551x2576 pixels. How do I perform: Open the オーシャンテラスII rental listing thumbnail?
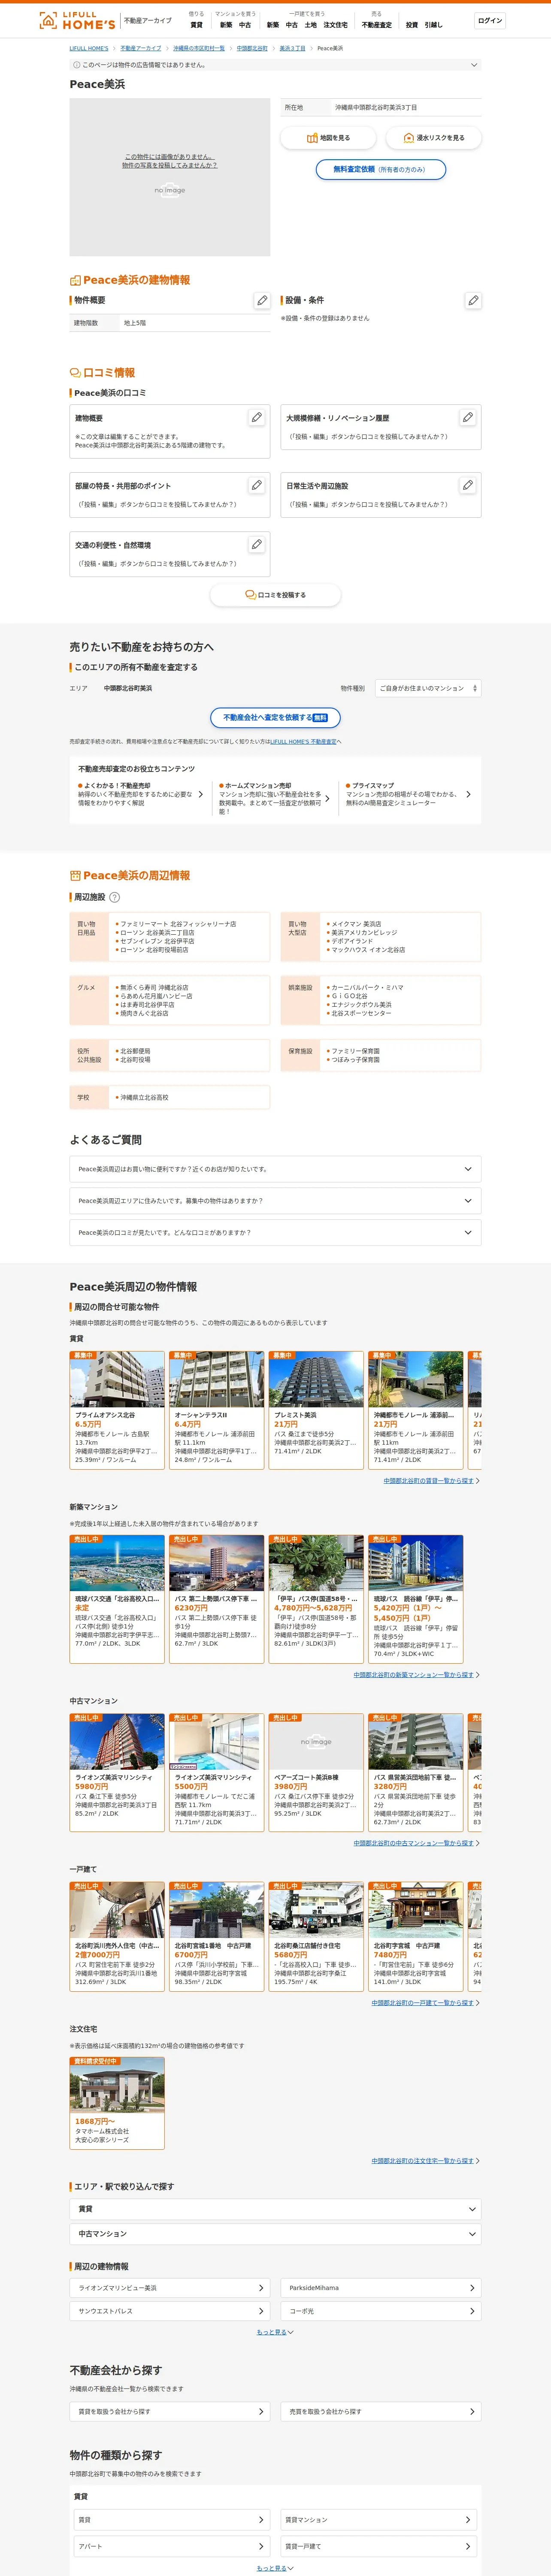pos(216,1380)
